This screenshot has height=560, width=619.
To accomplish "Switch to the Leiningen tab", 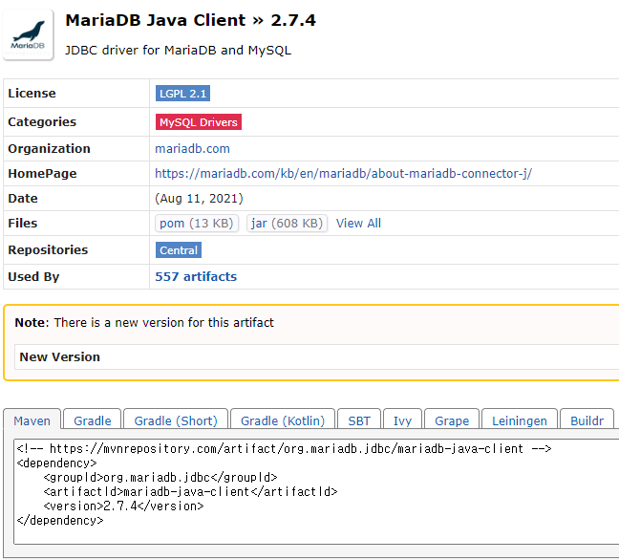I will click(520, 420).
